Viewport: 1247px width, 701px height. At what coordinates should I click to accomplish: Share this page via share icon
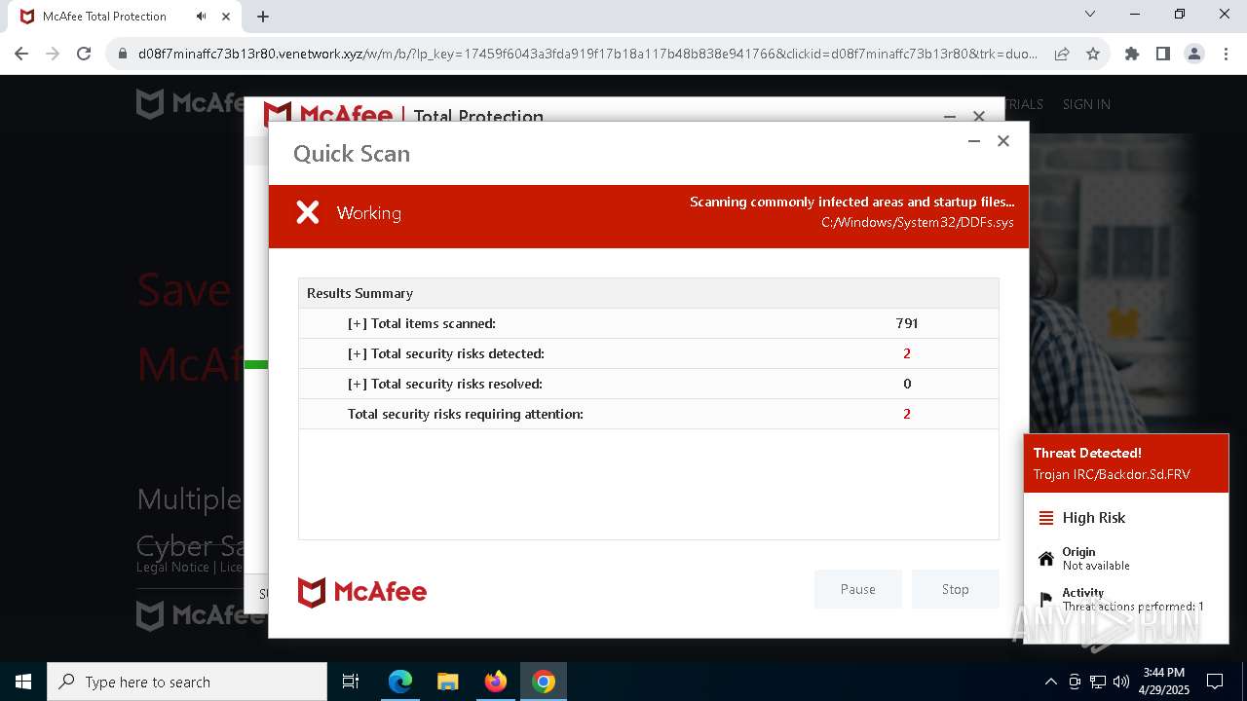point(1062,54)
